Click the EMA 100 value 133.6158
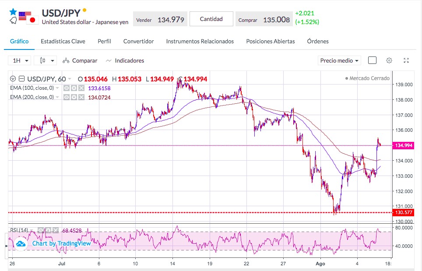This screenshot has width=422, height=271. [99, 88]
